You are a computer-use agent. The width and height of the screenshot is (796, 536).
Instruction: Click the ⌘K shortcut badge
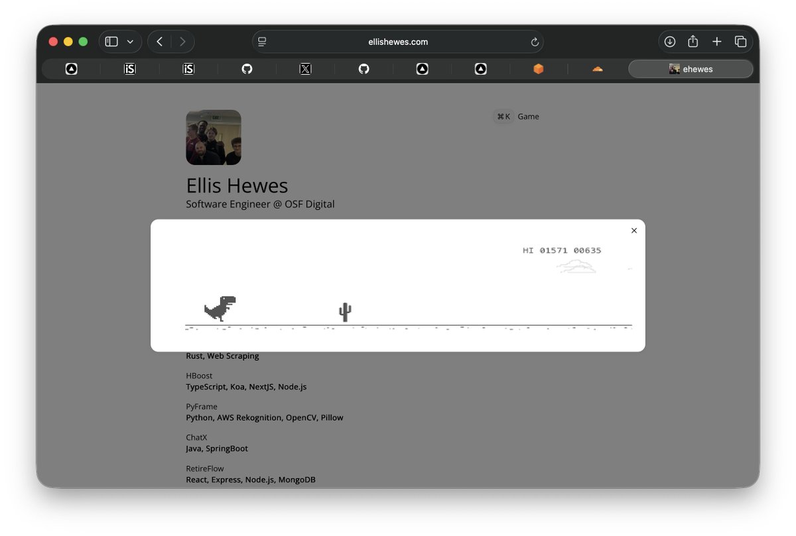(x=503, y=117)
